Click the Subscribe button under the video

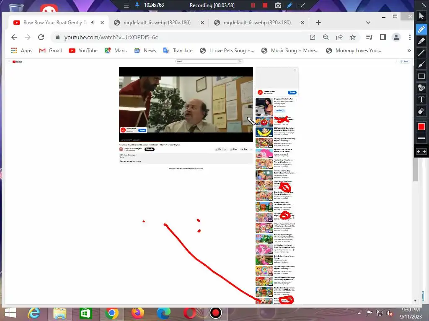point(150,149)
